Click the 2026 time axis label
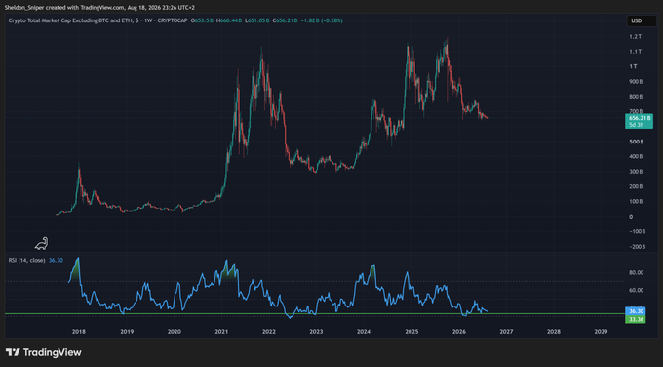 (x=459, y=332)
